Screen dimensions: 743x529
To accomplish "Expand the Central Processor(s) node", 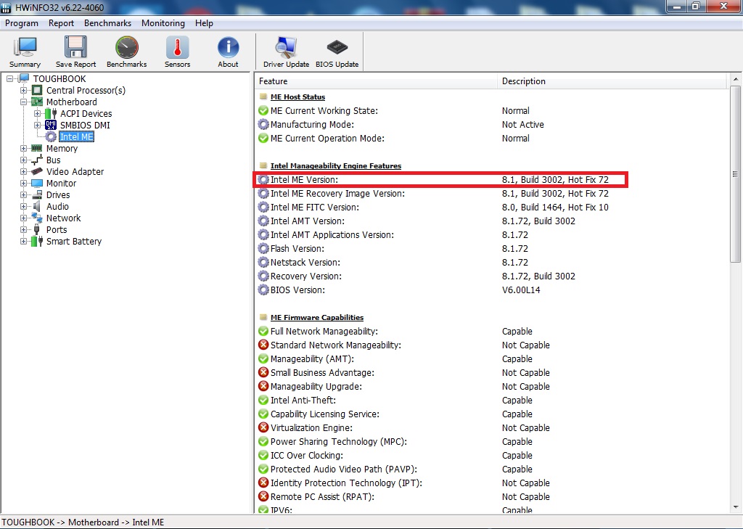I will tap(23, 90).
